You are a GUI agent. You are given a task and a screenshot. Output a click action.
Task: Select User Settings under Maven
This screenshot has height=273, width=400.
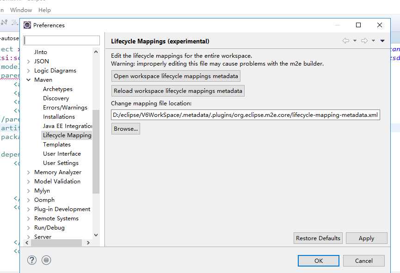tap(61, 163)
